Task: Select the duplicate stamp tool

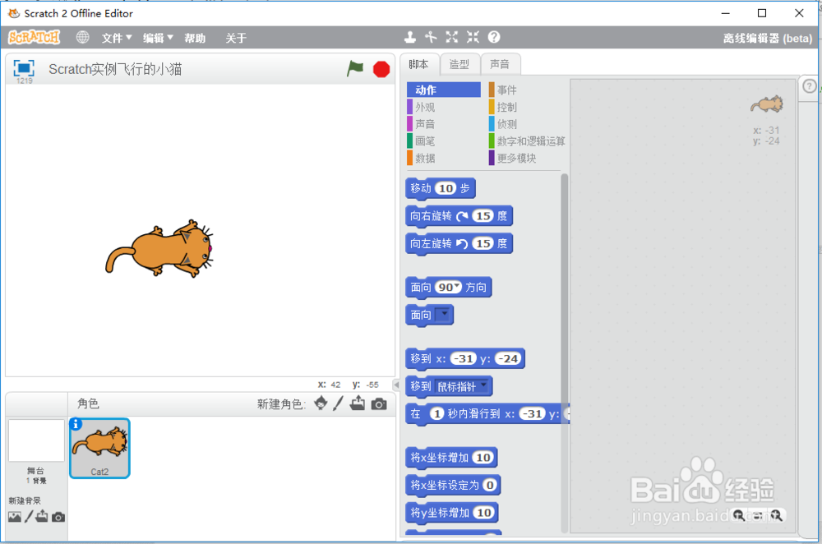Action: click(x=410, y=37)
